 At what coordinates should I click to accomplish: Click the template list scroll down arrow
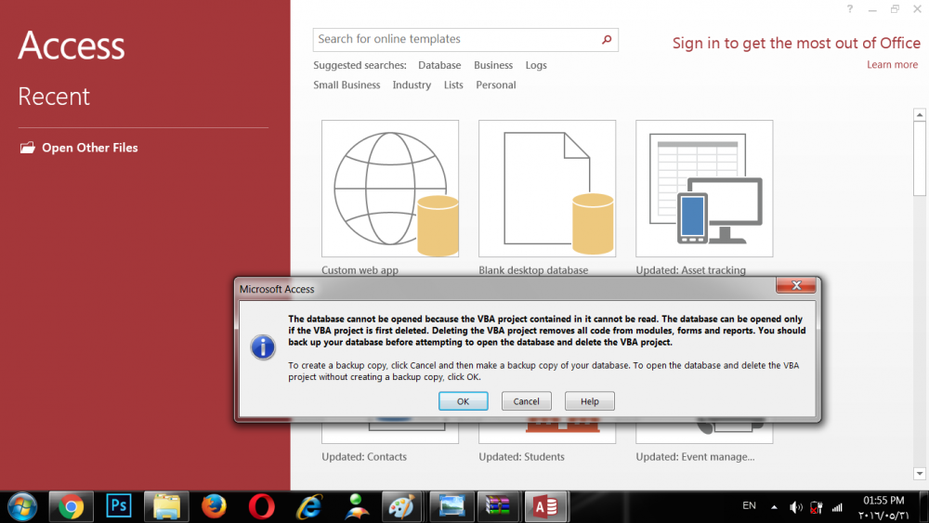pyautogui.click(x=919, y=473)
